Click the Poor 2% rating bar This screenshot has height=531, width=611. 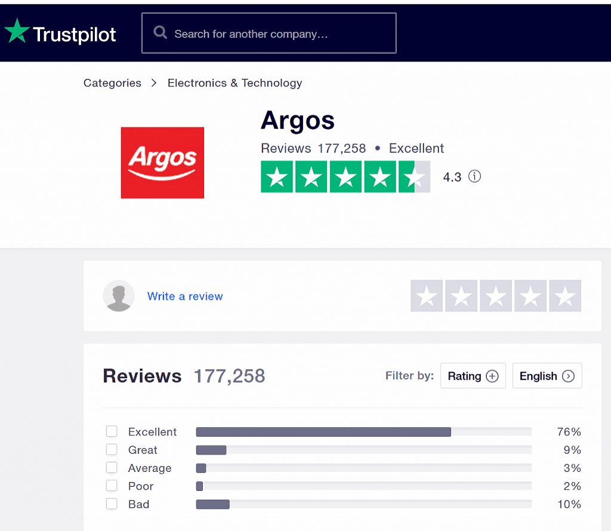[x=363, y=486]
